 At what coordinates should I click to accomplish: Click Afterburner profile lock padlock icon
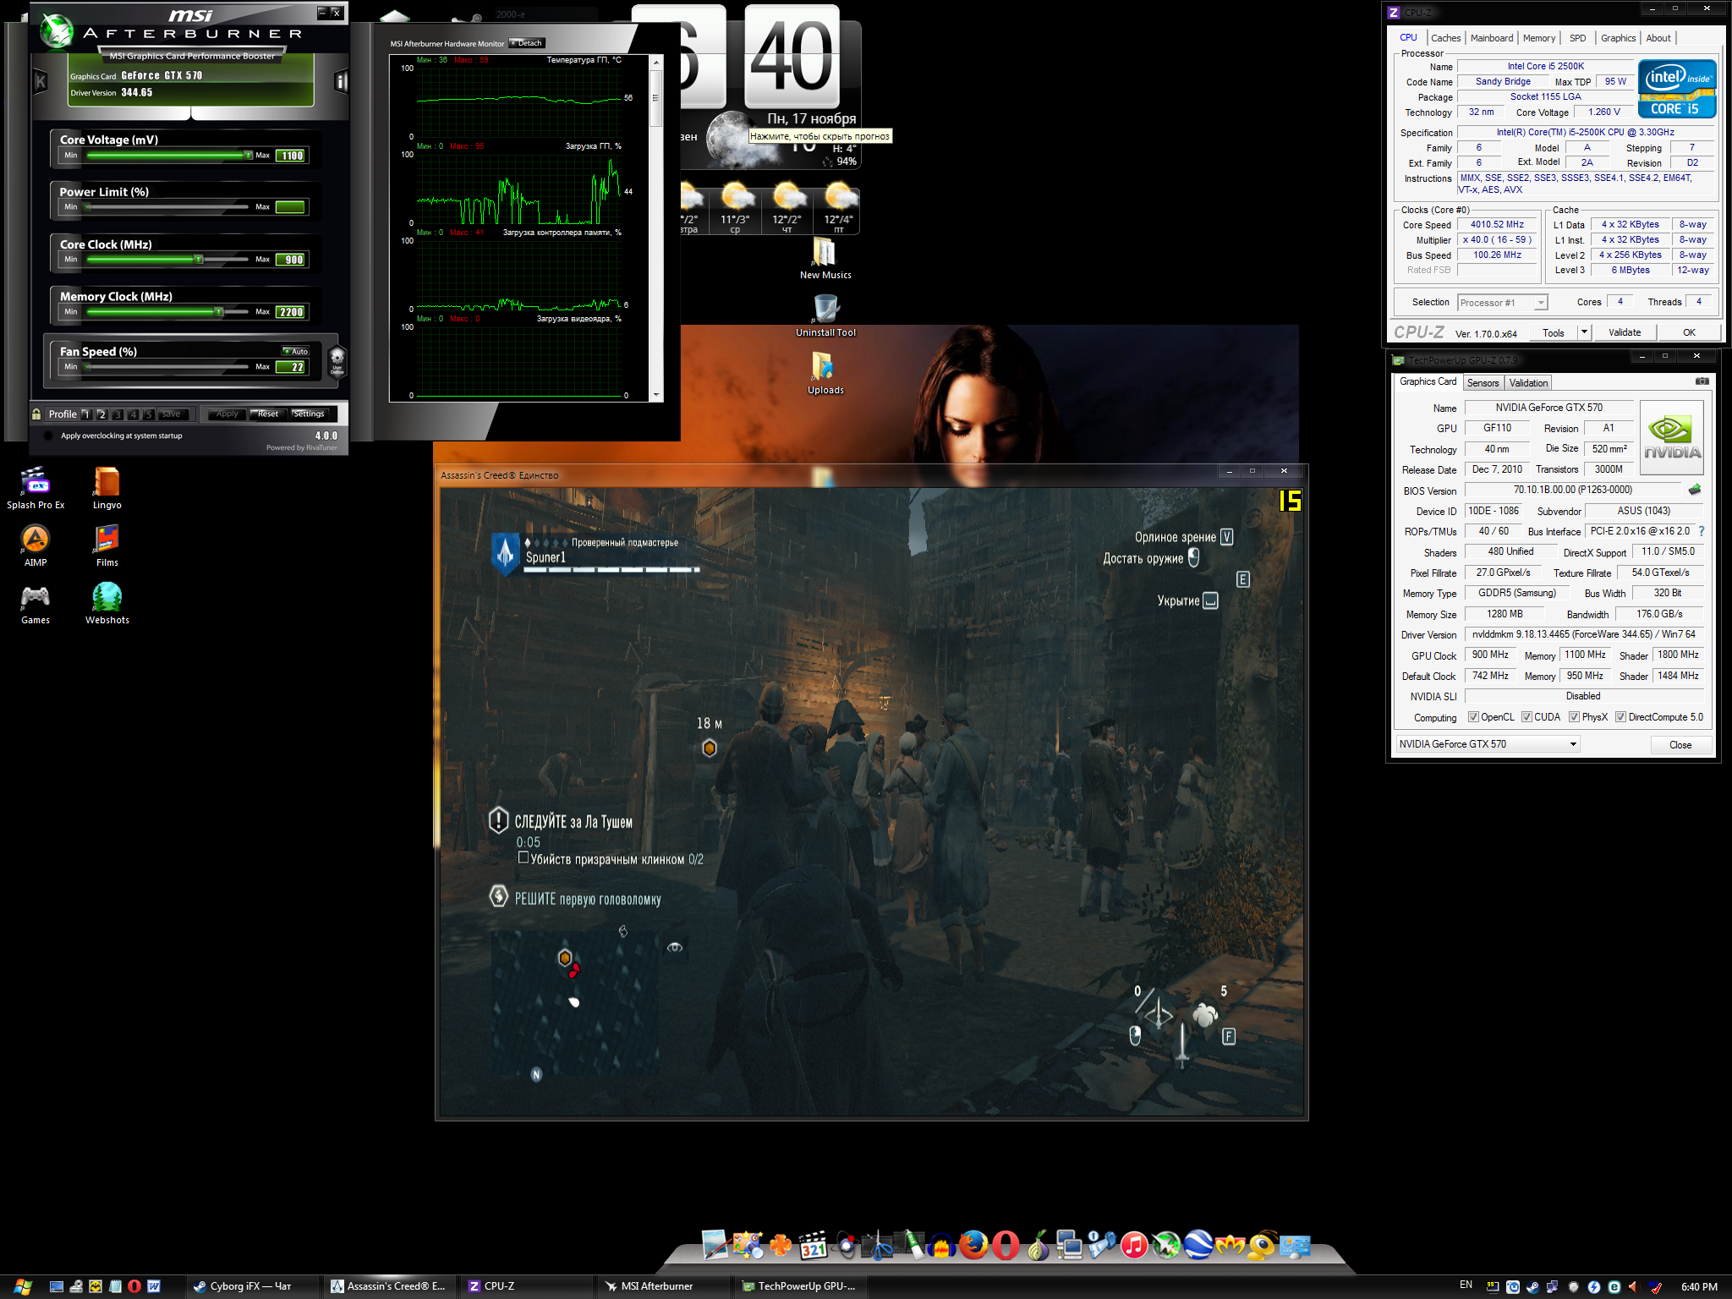(36, 414)
